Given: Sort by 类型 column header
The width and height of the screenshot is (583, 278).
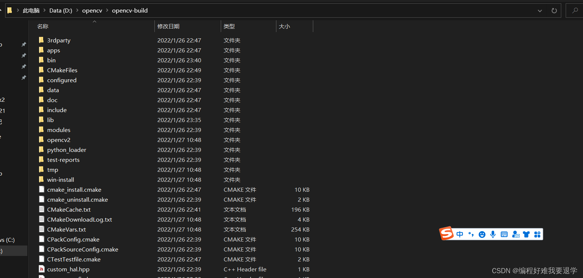Looking at the screenshot, I should coord(229,26).
